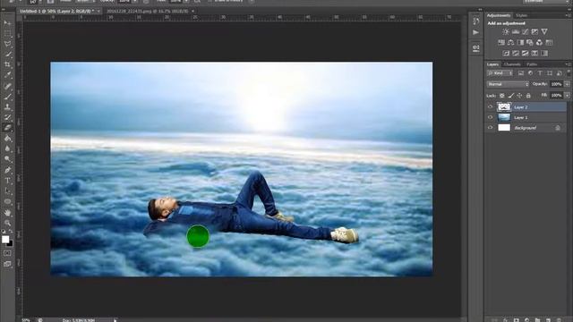Add a Selective Color adjustment

tap(535, 54)
